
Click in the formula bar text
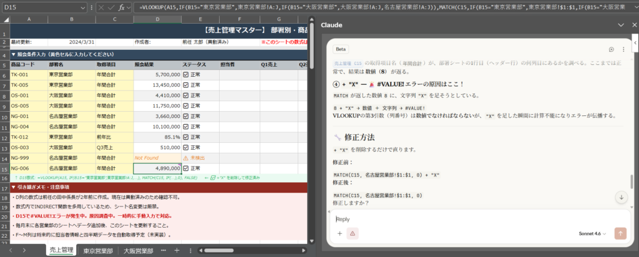point(382,7)
